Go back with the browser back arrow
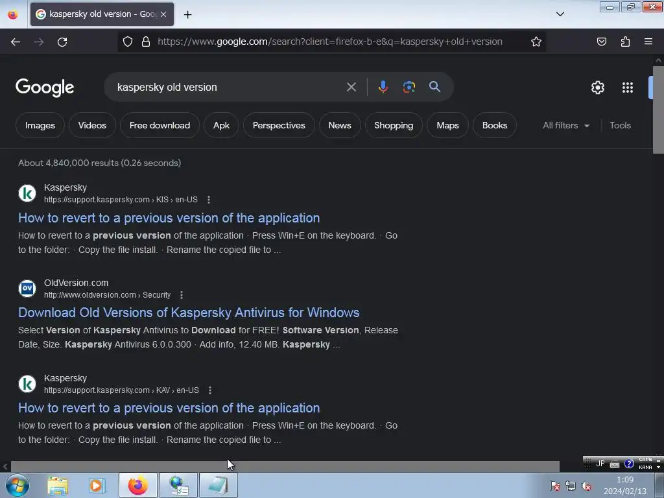The width and height of the screenshot is (664, 498). coord(16,41)
